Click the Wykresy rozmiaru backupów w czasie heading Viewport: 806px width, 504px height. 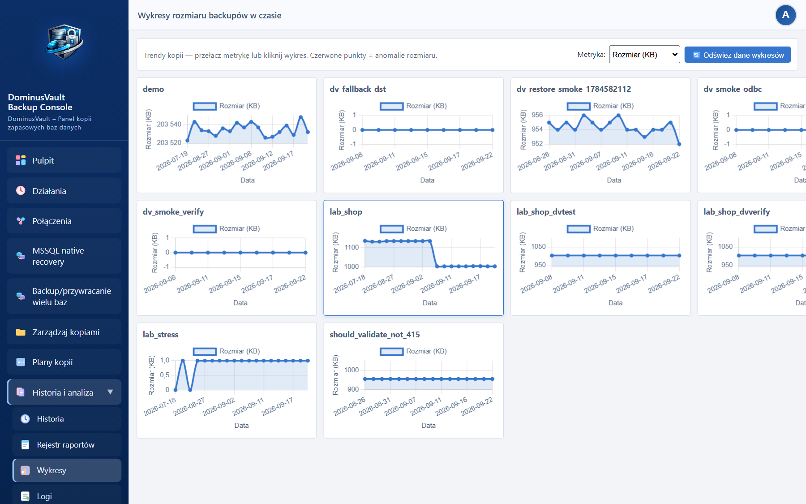tap(210, 15)
